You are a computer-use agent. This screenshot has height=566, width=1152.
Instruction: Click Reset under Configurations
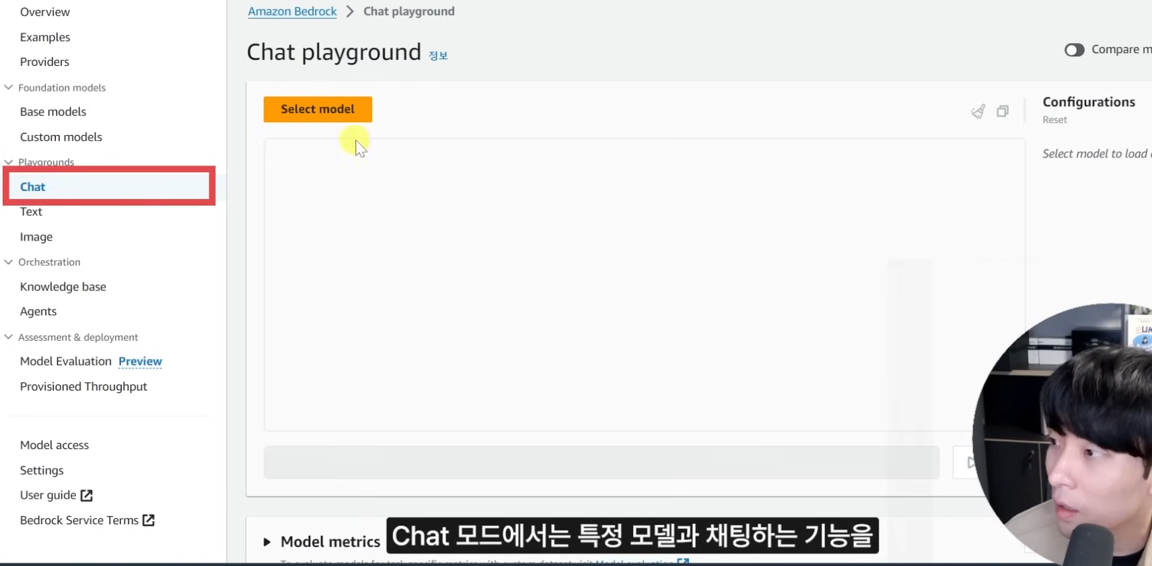[1054, 120]
